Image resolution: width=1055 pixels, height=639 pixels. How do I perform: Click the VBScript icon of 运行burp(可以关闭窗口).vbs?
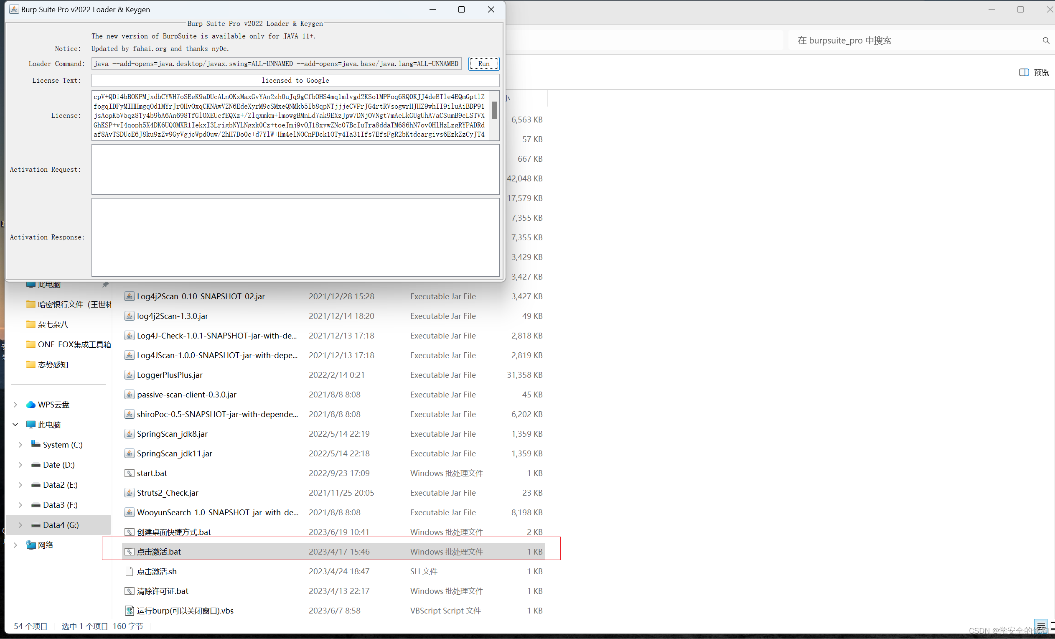[x=129, y=611]
